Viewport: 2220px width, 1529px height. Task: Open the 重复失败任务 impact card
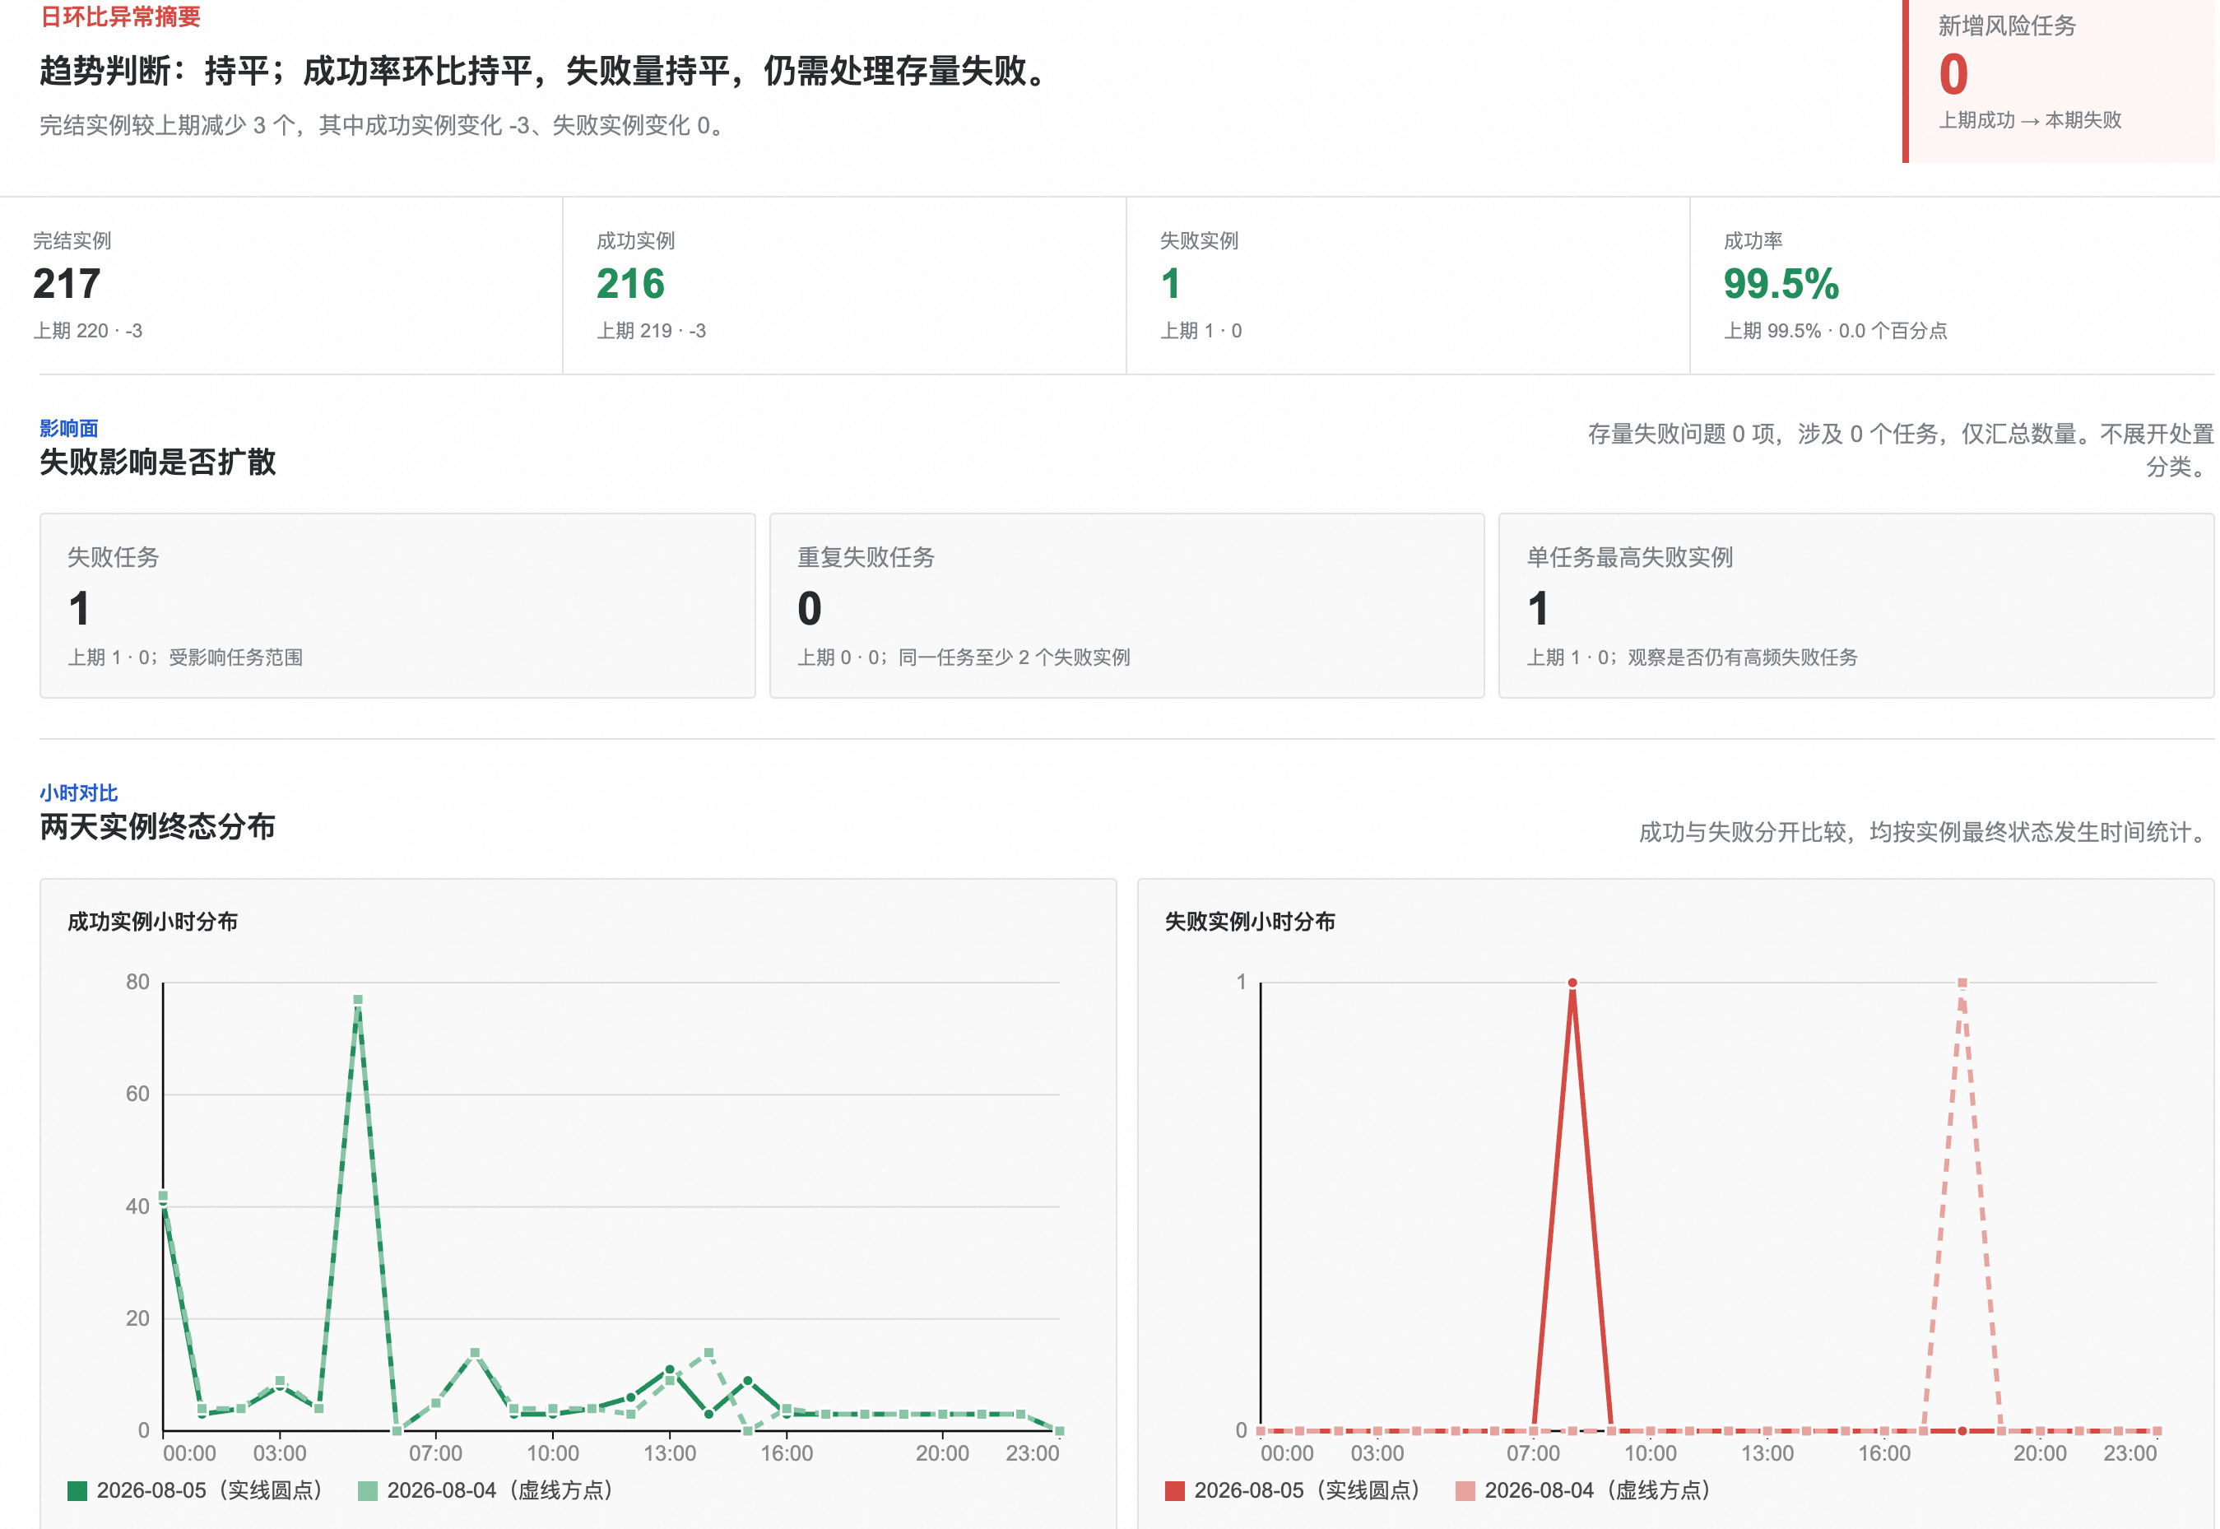(1127, 606)
